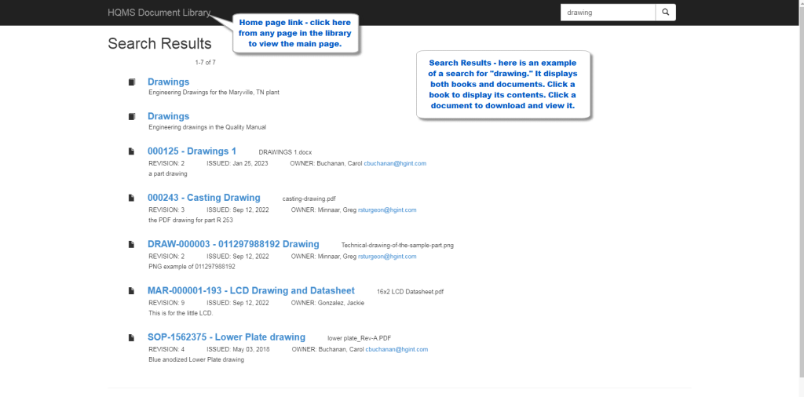This screenshot has height=397, width=804.
Task: Click the "1-7 of 7" result count
Action: tap(205, 63)
